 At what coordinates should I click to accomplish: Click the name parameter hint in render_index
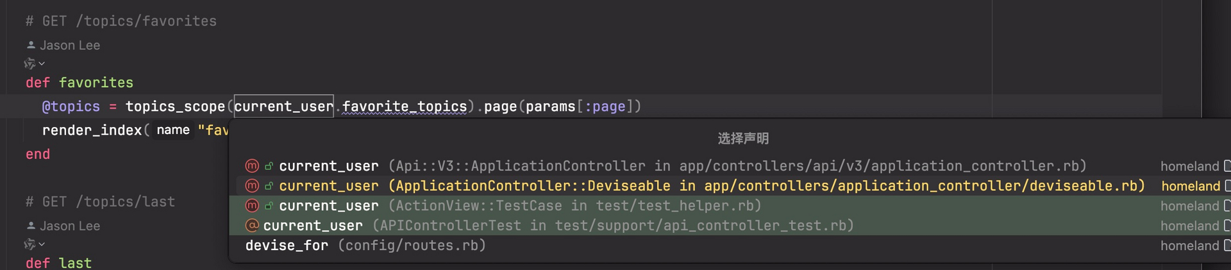coord(173,130)
